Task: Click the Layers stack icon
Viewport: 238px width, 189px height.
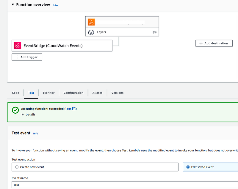Action: (91, 32)
